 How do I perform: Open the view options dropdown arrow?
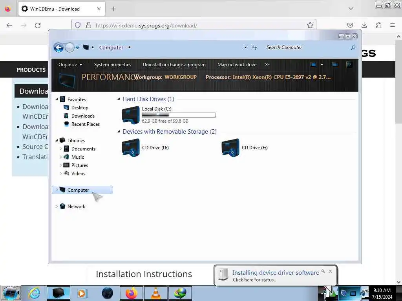[x=322, y=65]
